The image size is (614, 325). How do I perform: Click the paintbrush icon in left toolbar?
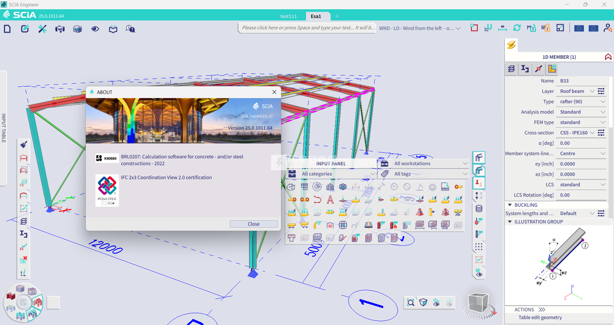click(24, 145)
